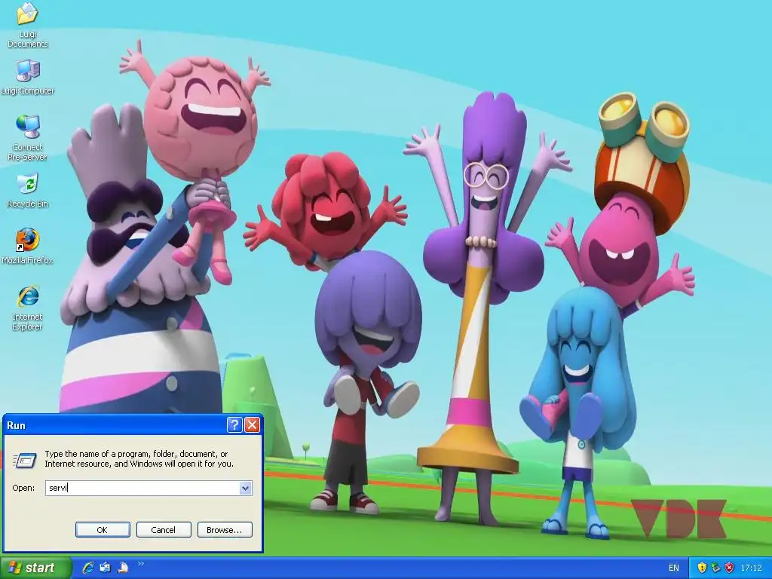This screenshot has width=772, height=579.
Task: Click the yellow Windows Update shield tray icon
Action: (x=702, y=568)
